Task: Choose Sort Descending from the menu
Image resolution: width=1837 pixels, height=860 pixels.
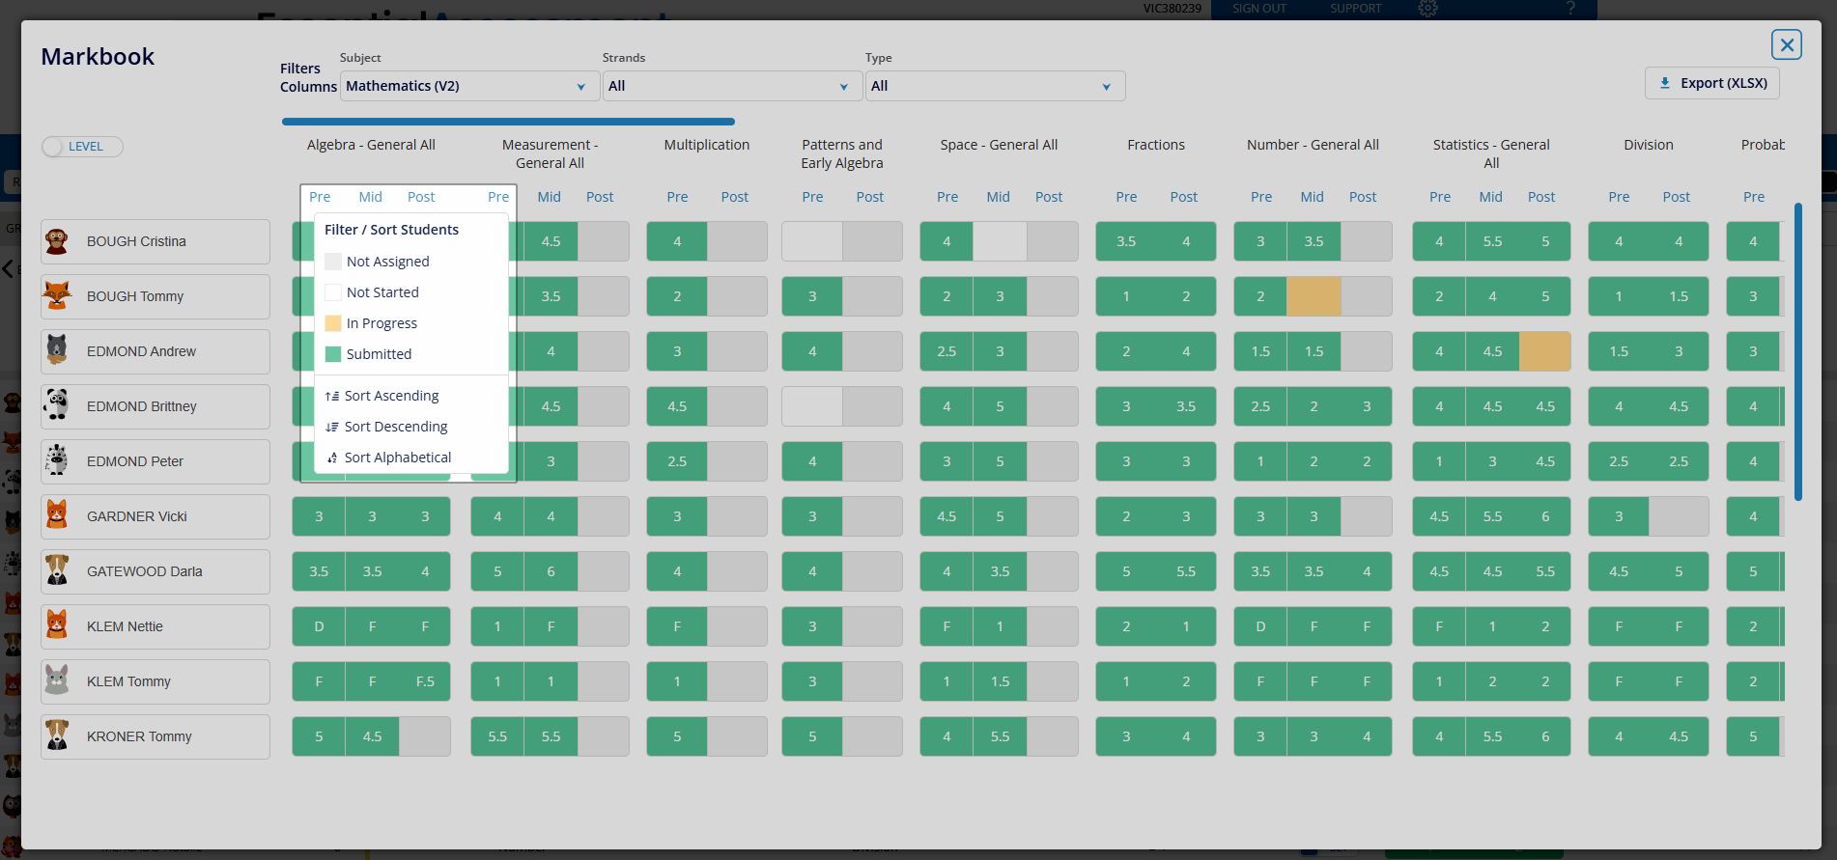Action: tap(395, 427)
